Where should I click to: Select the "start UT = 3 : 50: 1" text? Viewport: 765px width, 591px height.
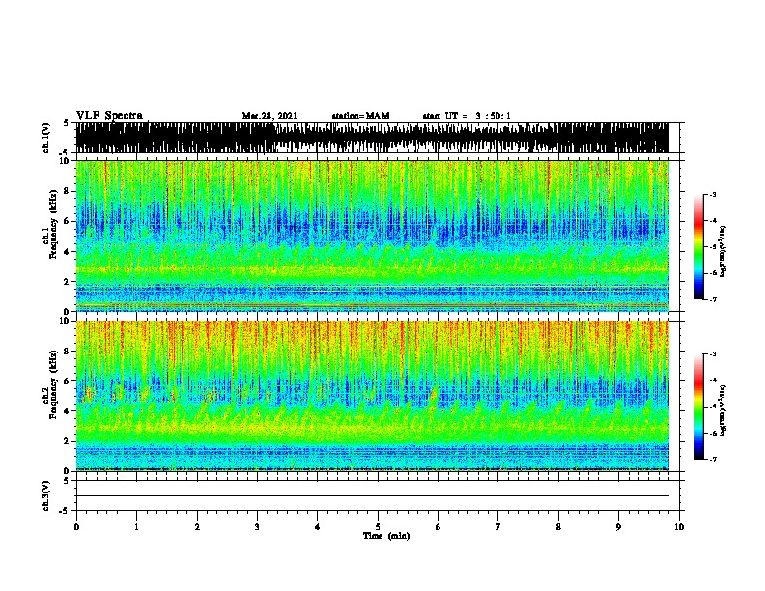pos(467,116)
